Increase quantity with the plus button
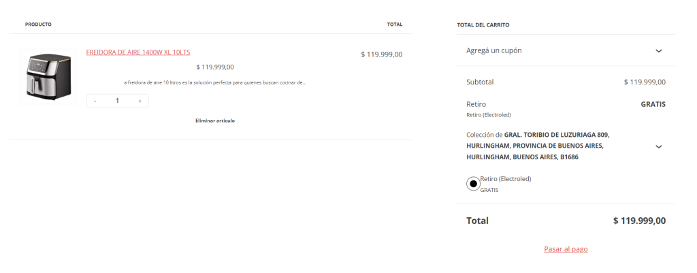Viewport: 697px width, 273px height. (140, 101)
